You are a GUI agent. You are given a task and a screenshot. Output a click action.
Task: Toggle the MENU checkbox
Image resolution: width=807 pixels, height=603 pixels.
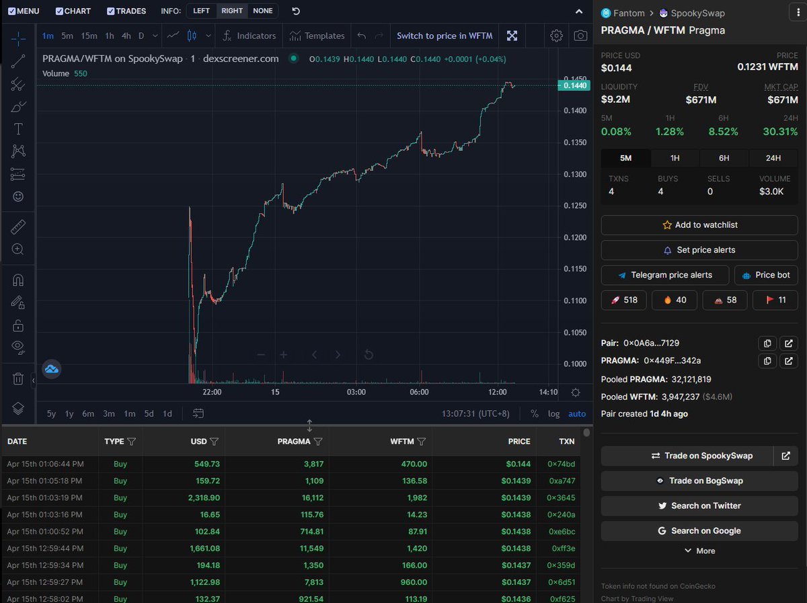pyautogui.click(x=11, y=11)
